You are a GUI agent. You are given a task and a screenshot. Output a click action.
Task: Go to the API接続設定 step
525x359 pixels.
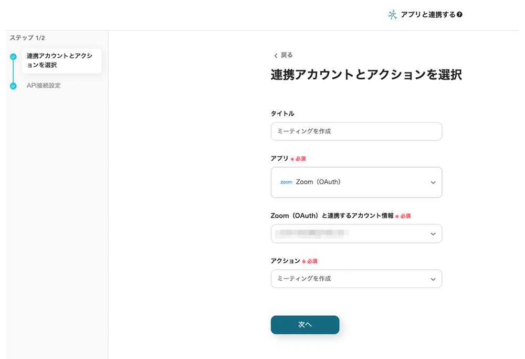(x=44, y=86)
